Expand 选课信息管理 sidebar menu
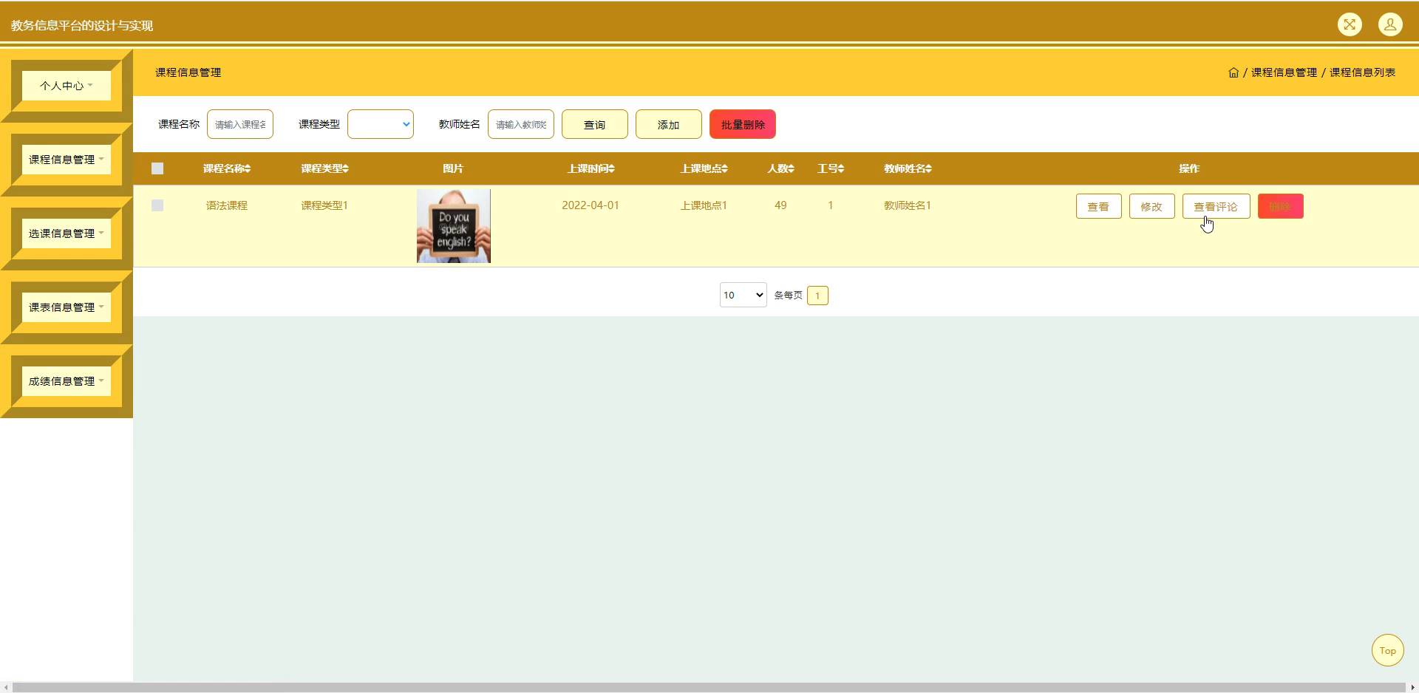Viewport: 1419px width, 693px height. click(x=67, y=233)
